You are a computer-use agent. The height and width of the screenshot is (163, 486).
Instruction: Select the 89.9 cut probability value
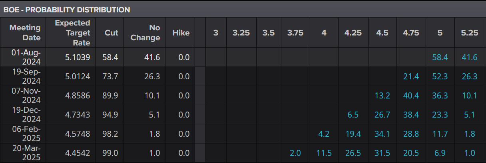[x=111, y=96]
